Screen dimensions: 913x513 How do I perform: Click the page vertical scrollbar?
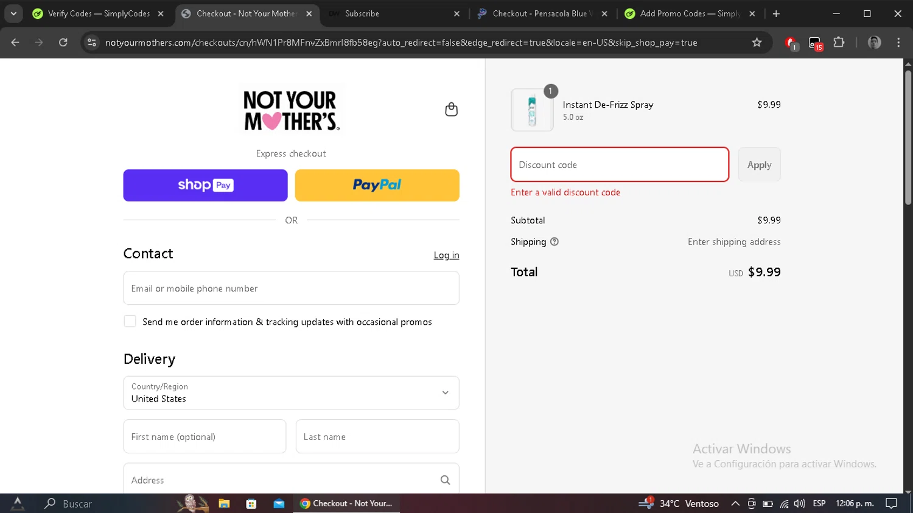click(x=908, y=137)
